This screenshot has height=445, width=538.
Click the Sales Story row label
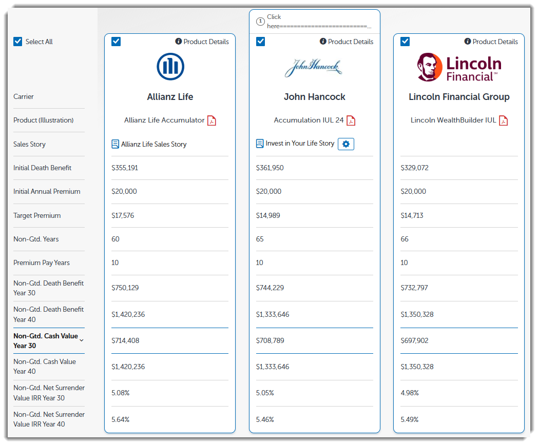[x=29, y=144]
